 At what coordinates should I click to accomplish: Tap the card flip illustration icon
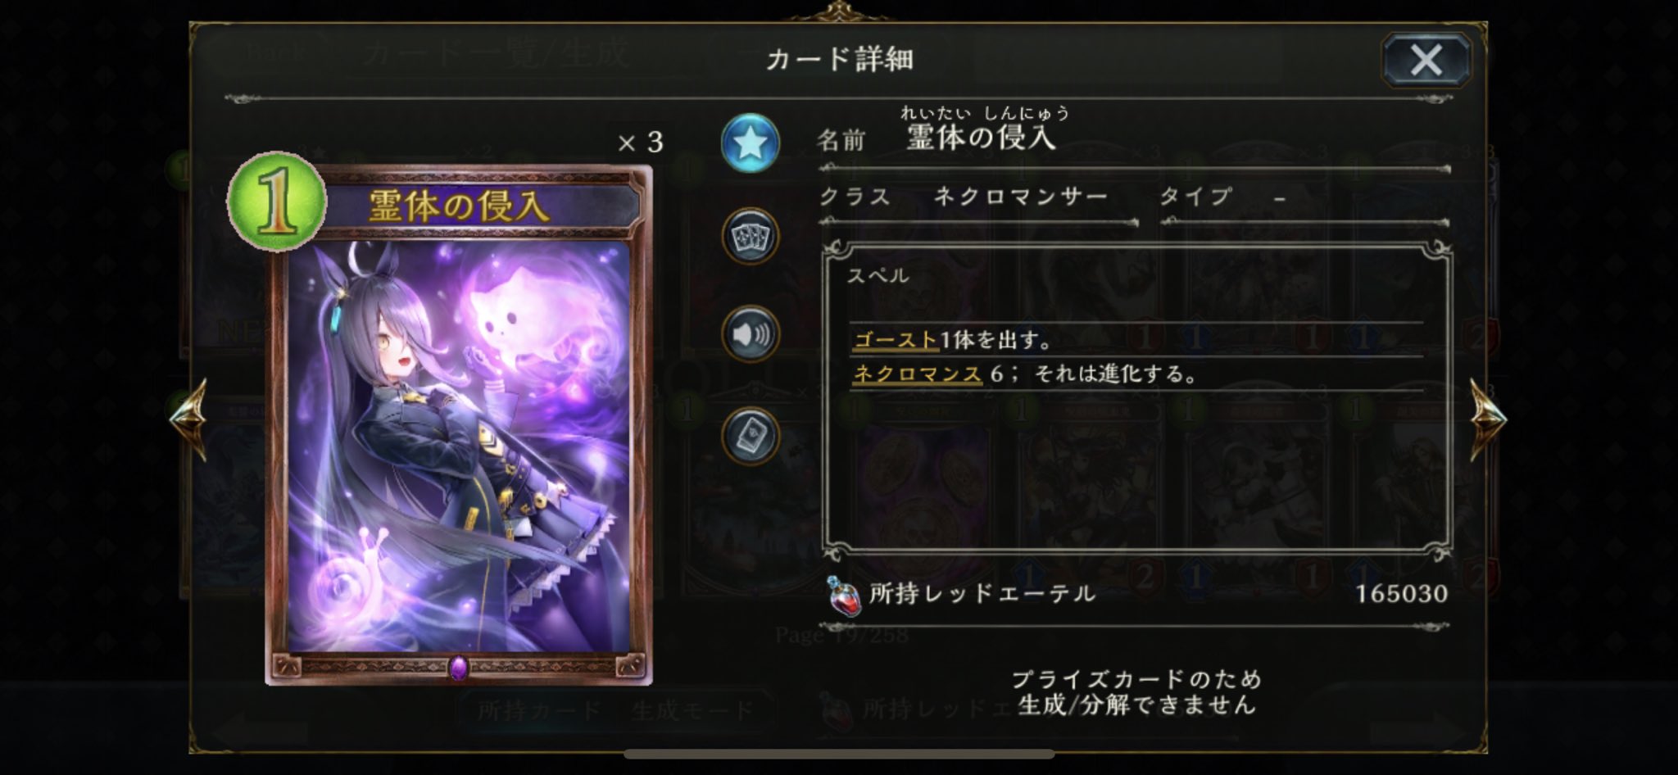pyautogui.click(x=750, y=435)
